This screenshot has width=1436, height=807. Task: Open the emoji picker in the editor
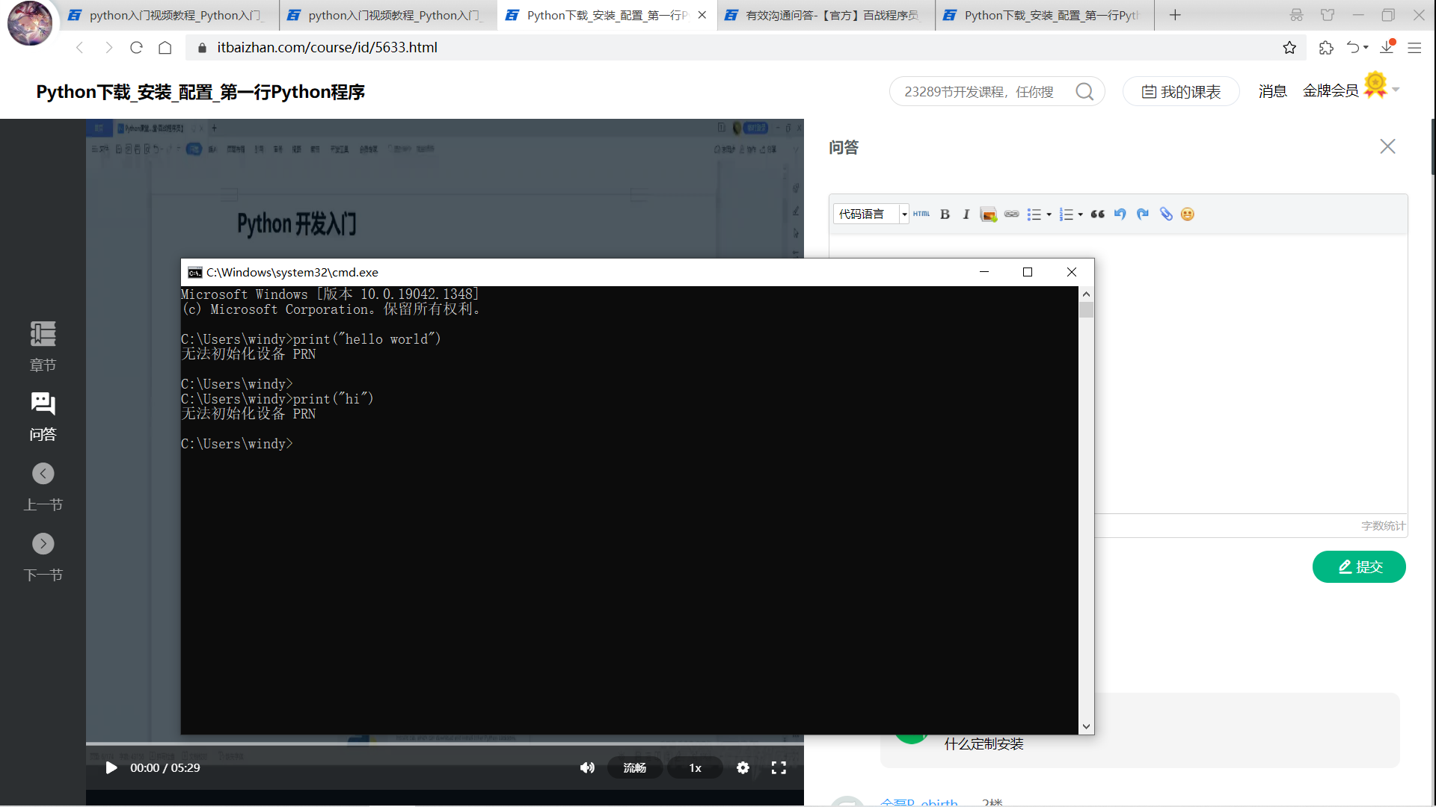pyautogui.click(x=1188, y=214)
